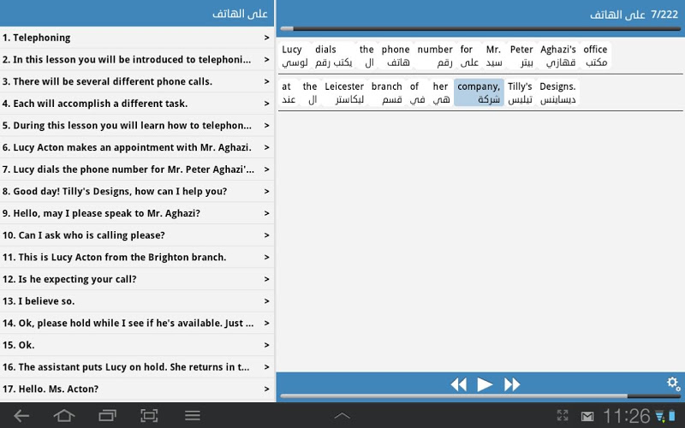685x428 pixels.
Task: Expand arrow for 'In this lesson you will be introduced'
Action: pyautogui.click(x=266, y=59)
